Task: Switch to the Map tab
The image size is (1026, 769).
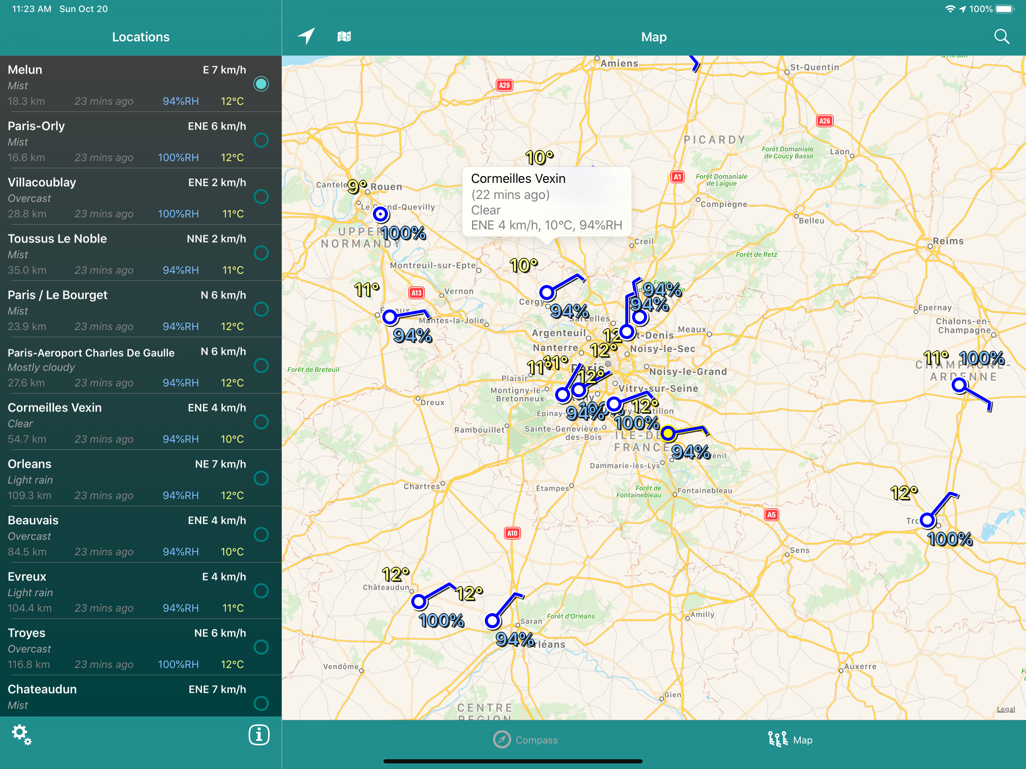Action: coord(791,740)
